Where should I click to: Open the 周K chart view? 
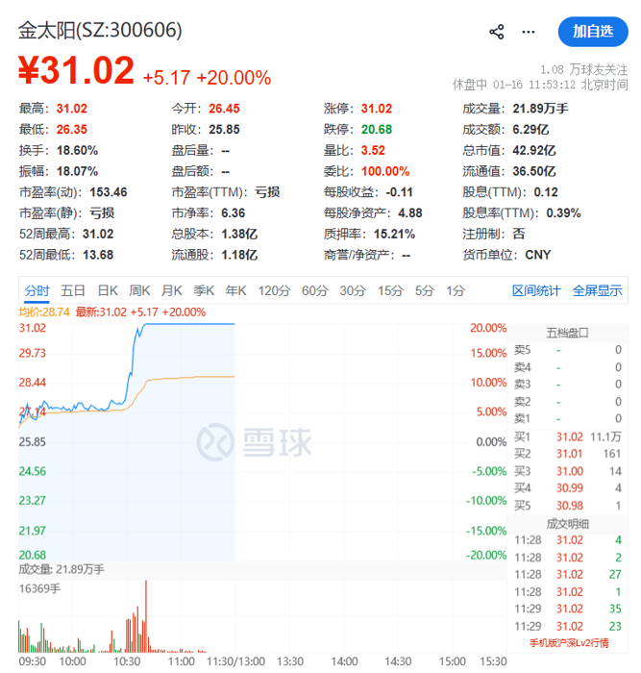tap(140, 290)
